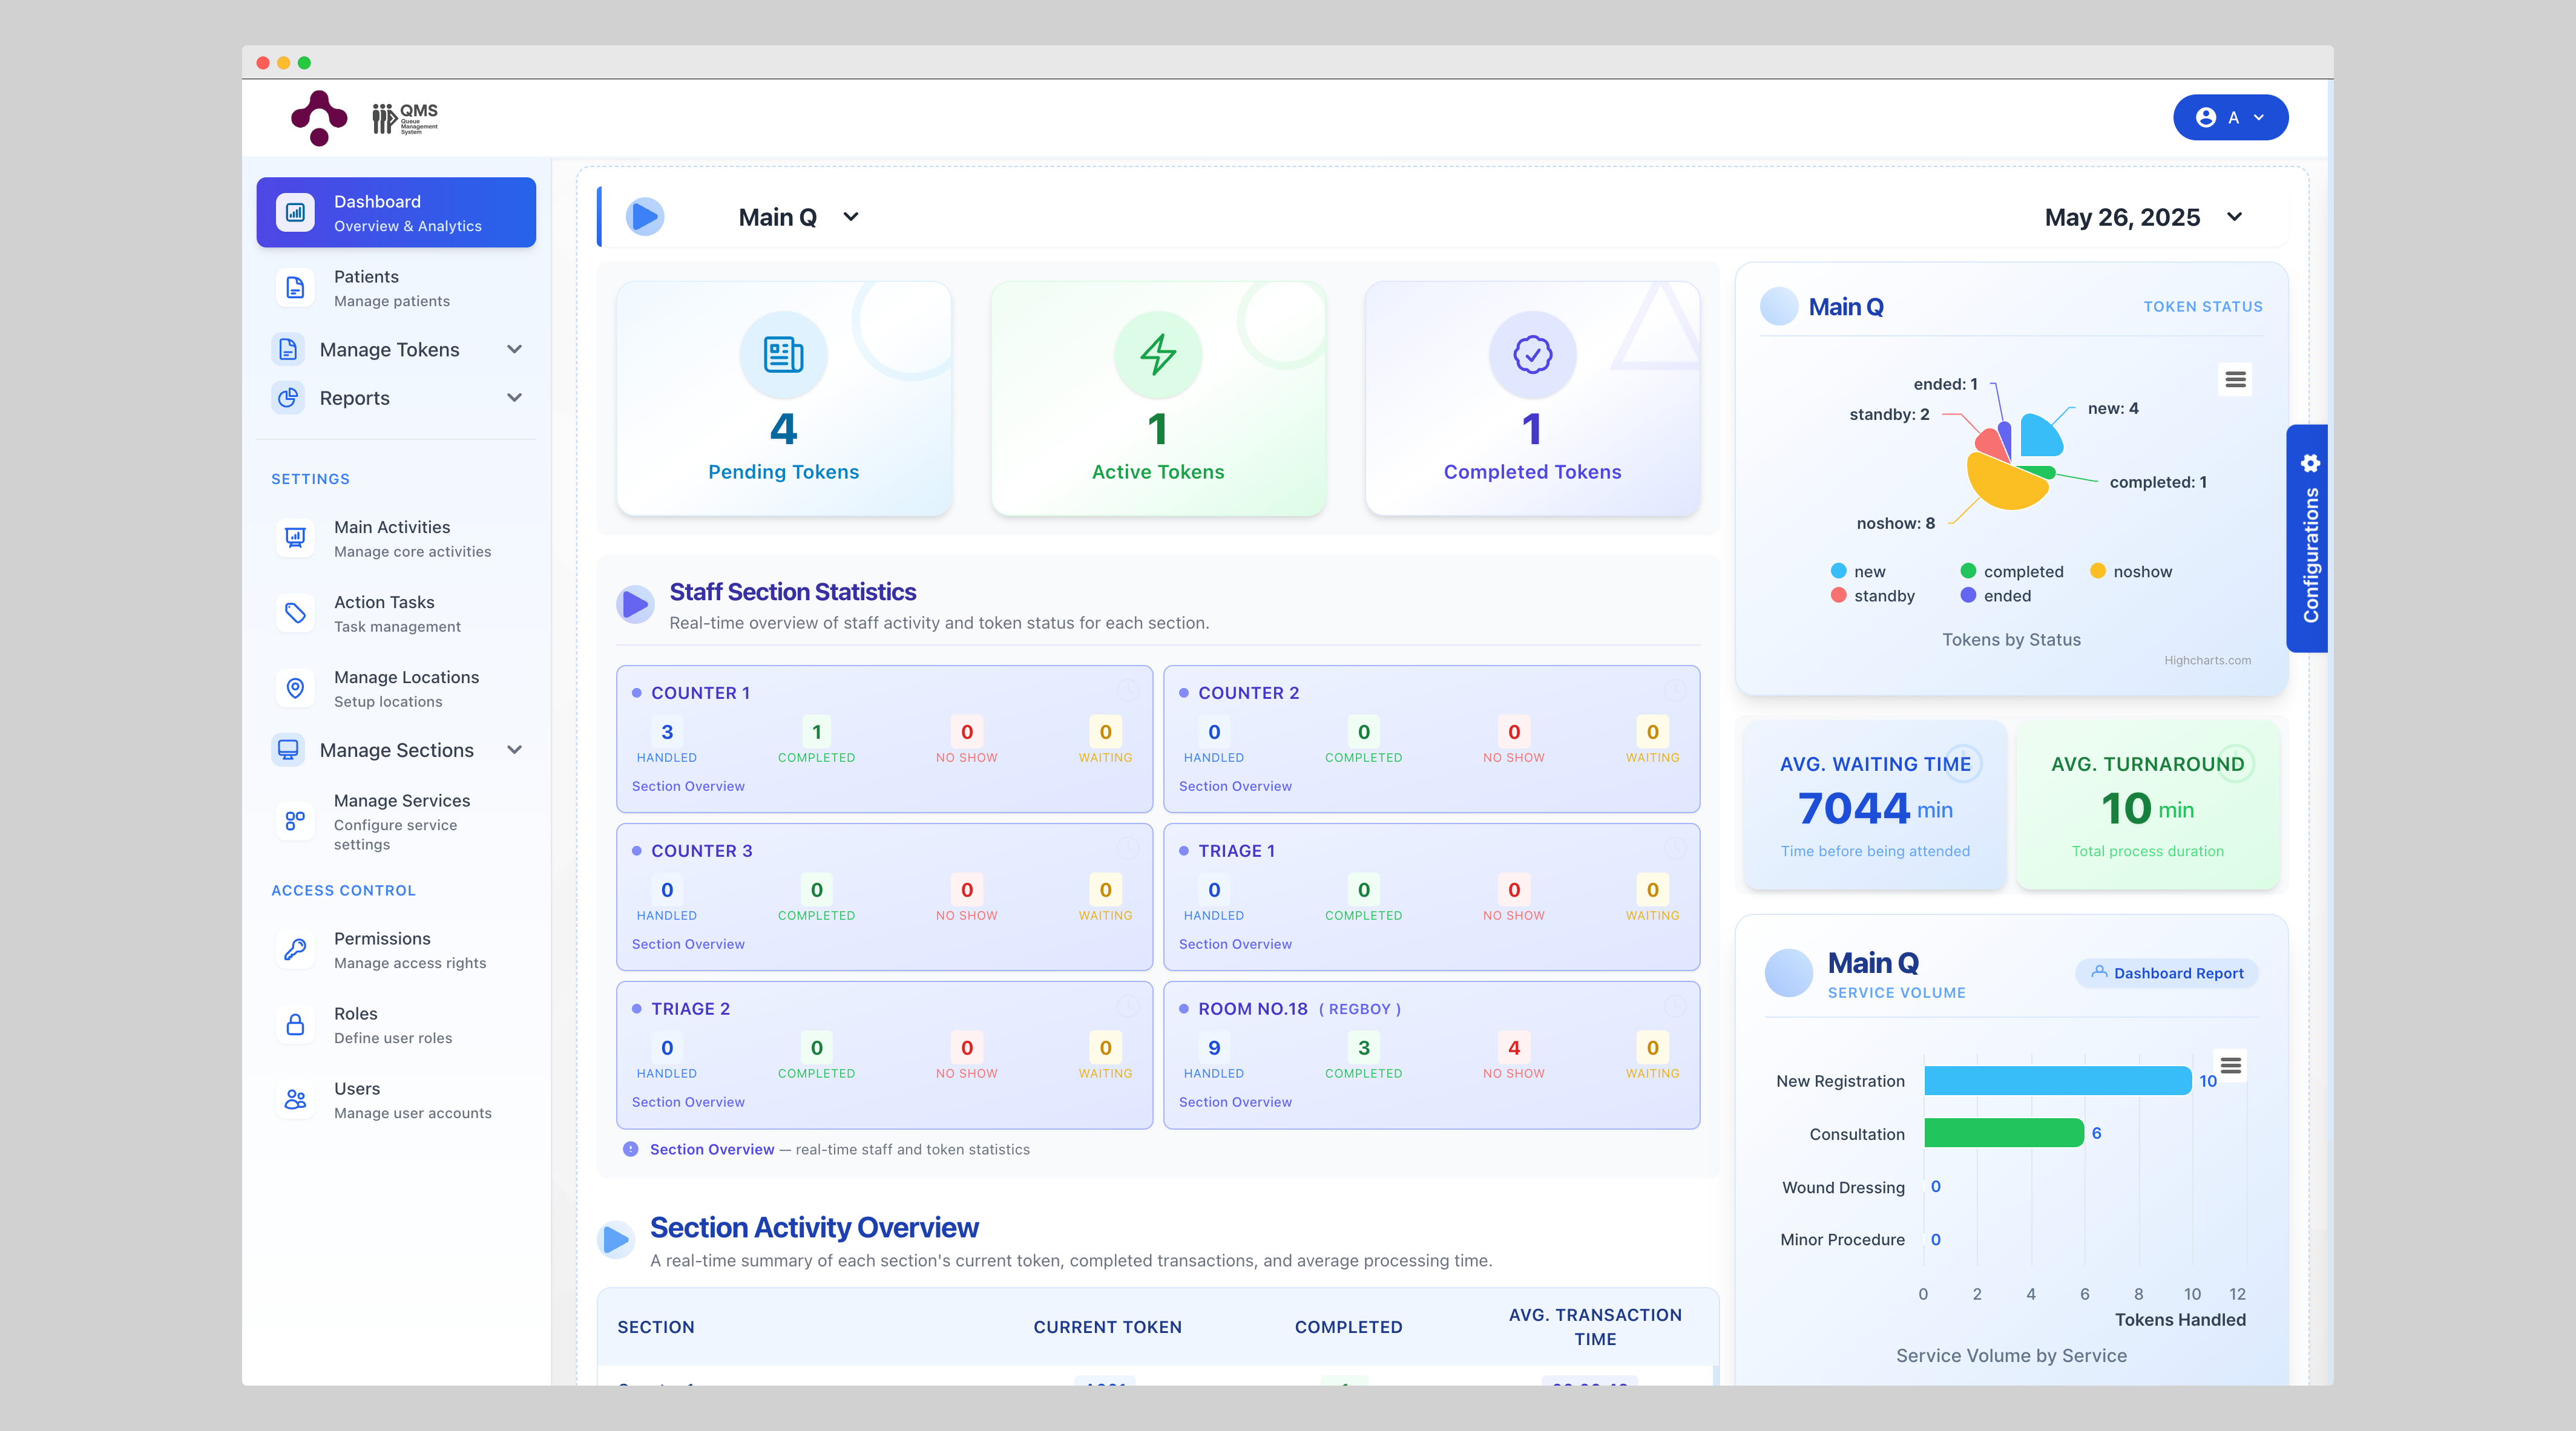Open the Main Q queue selector dropdown
The image size is (2576, 1431).
(797, 217)
